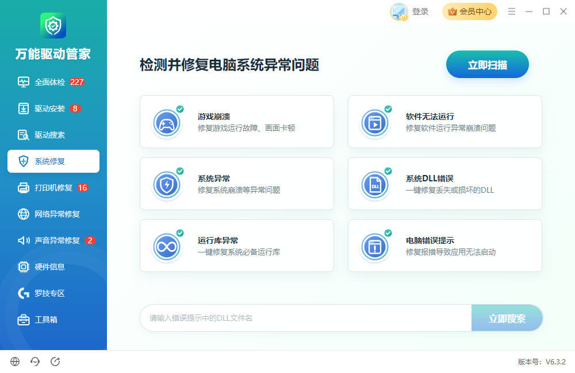Select the 游戏崩溃 card title

214,116
